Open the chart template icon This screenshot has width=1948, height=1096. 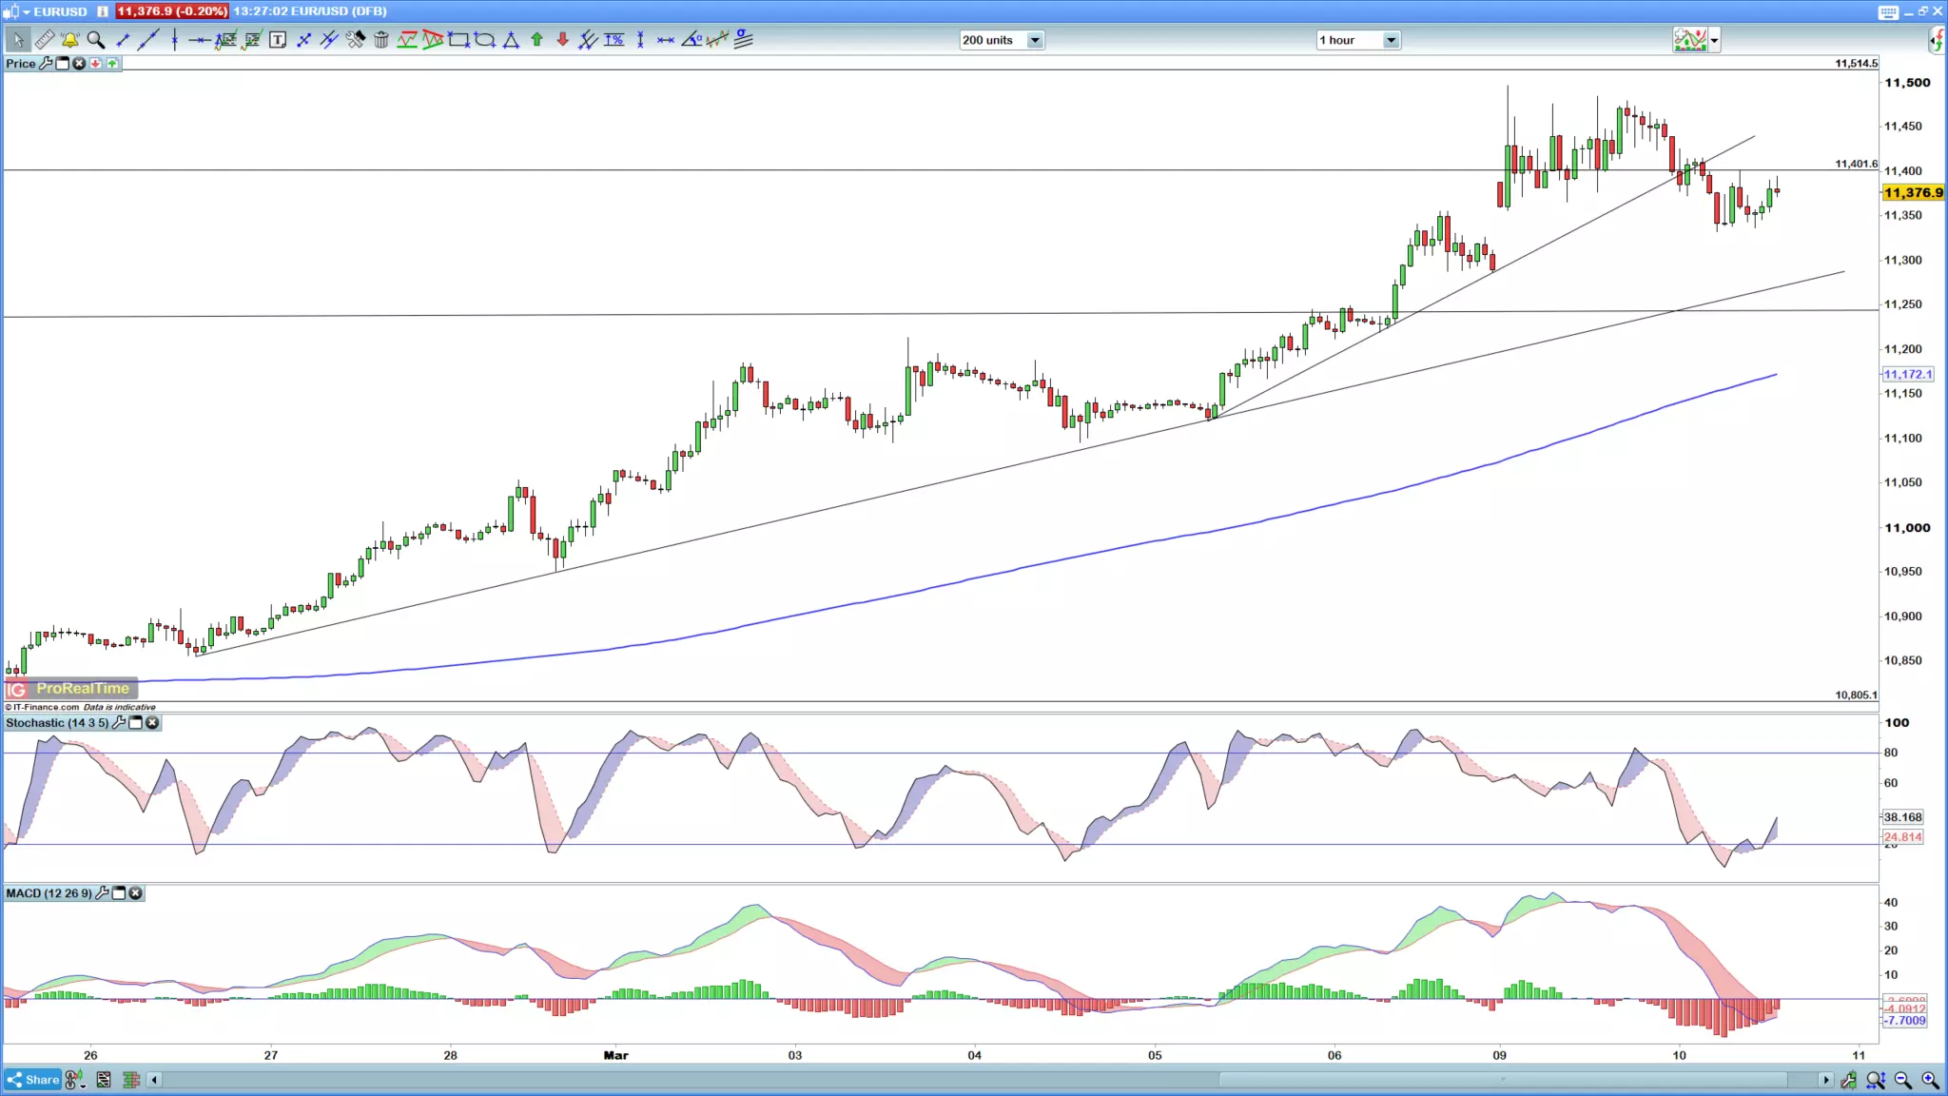pos(104,1080)
